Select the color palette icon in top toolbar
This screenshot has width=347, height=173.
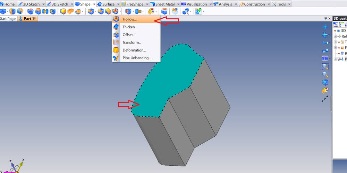[x=151, y=11]
